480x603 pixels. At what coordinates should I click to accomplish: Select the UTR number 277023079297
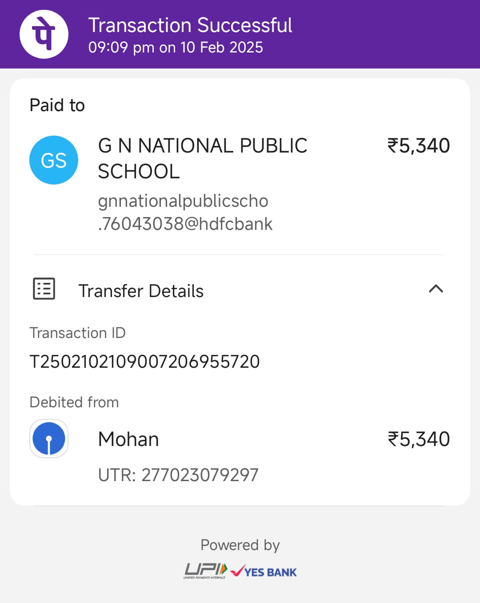[178, 475]
